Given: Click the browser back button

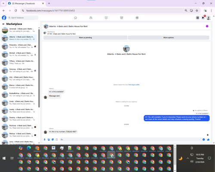Looking at the screenshot, I should point(4,10).
